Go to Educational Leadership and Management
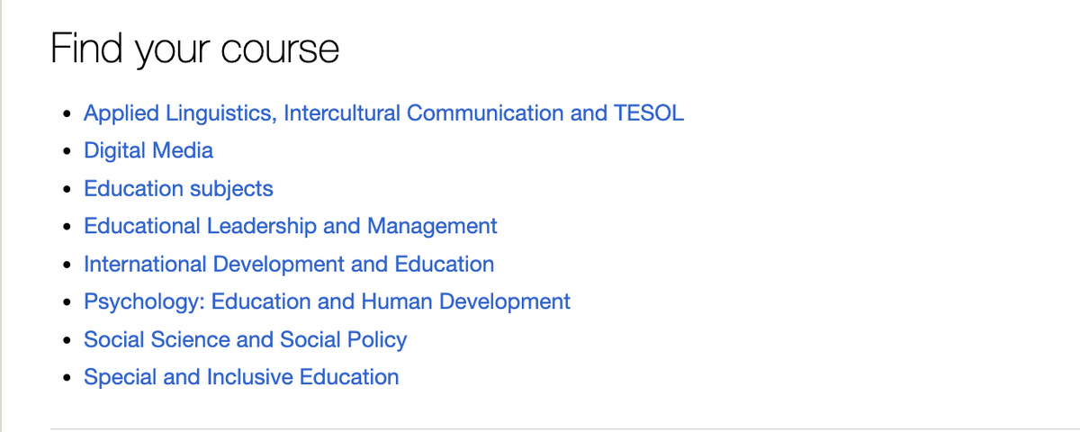This screenshot has width=1080, height=432. (290, 226)
